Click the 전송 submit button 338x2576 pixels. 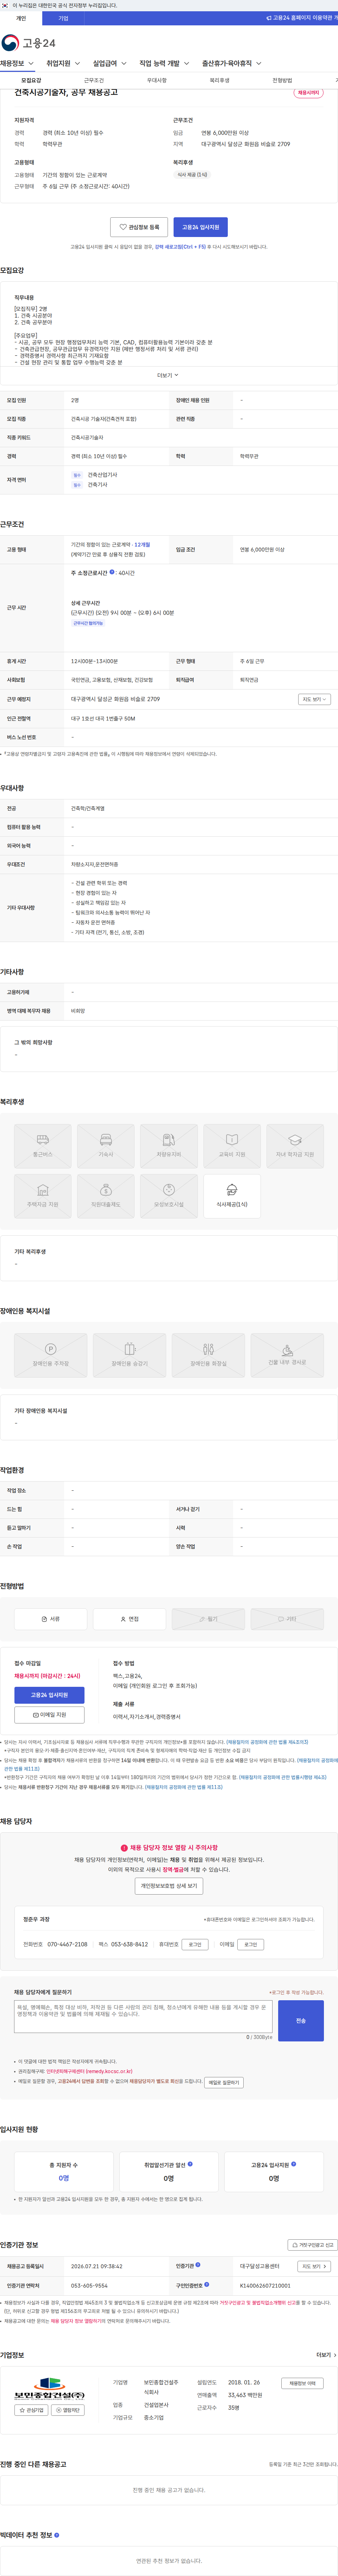point(301,2021)
